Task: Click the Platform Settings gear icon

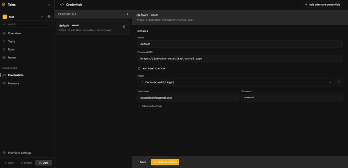Action: pyautogui.click(x=4, y=153)
